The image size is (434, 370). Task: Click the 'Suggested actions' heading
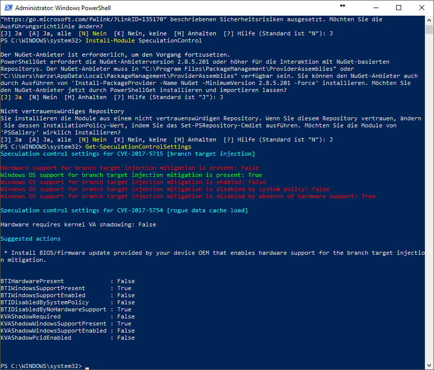(30, 239)
